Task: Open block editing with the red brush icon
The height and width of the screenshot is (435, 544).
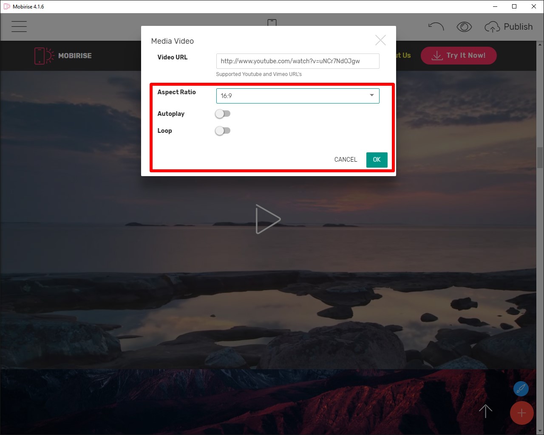Action: tap(521, 388)
